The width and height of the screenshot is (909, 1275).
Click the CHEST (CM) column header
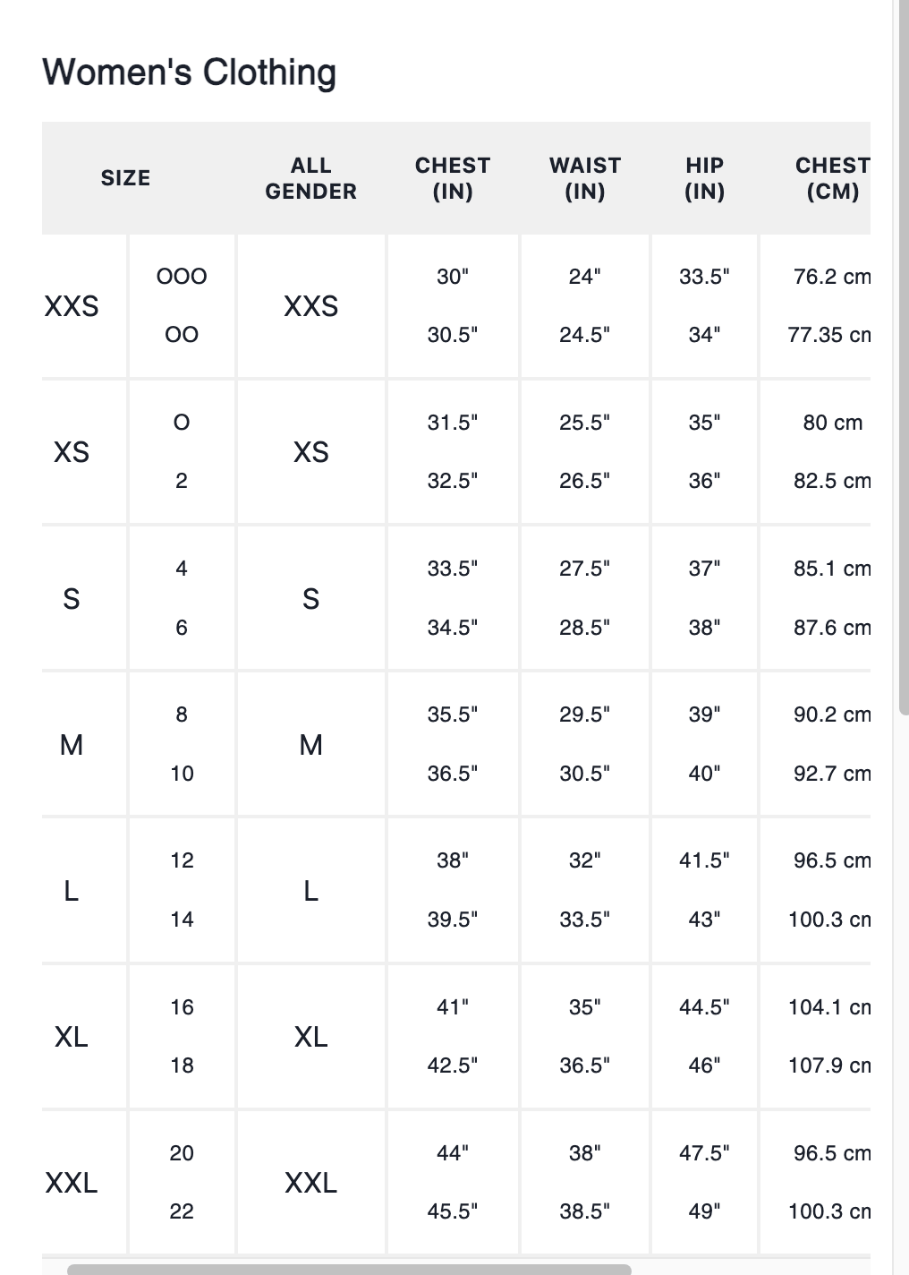coord(832,178)
